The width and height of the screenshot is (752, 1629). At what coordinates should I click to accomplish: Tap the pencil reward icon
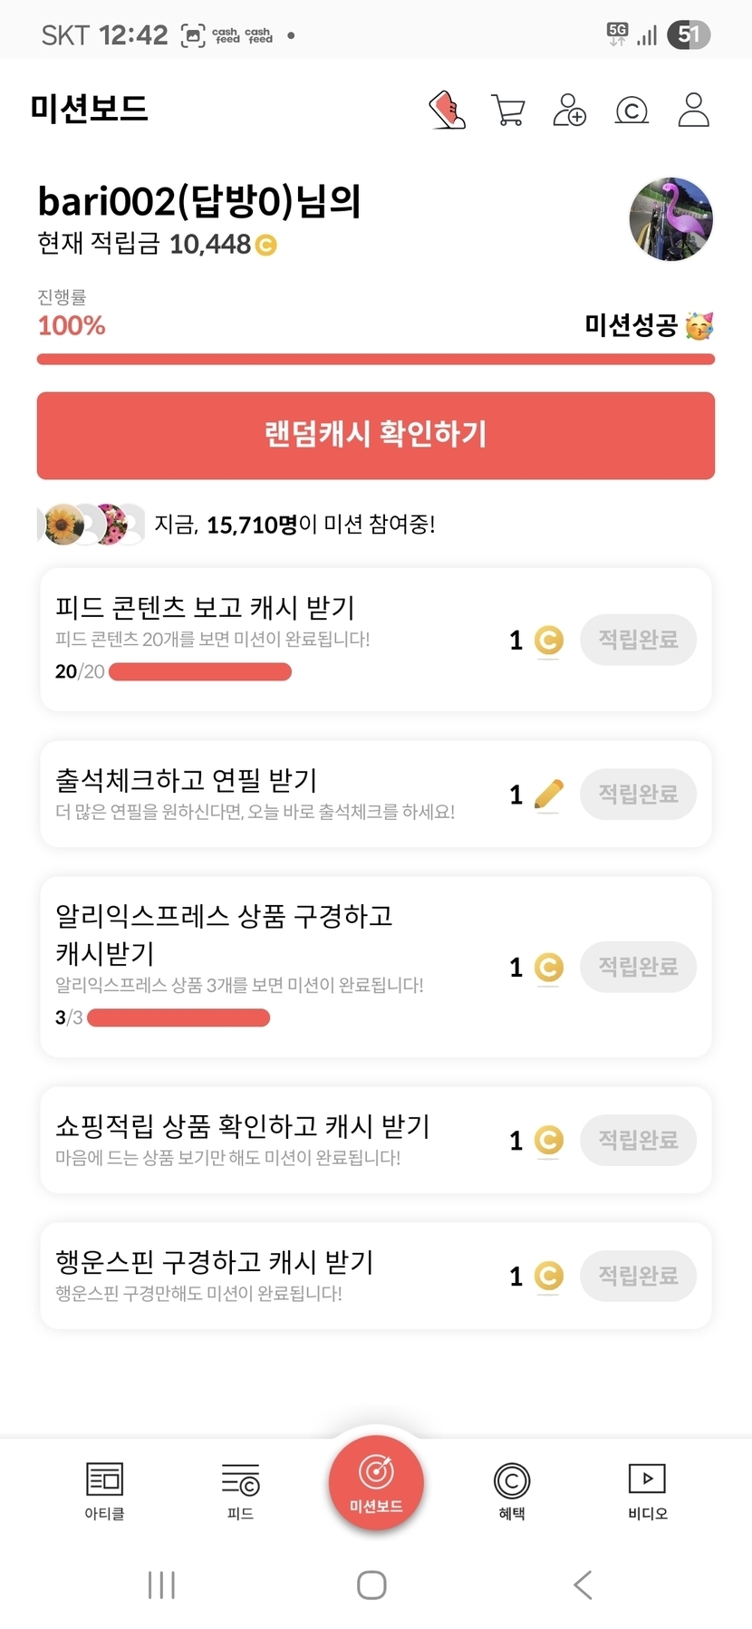point(548,795)
